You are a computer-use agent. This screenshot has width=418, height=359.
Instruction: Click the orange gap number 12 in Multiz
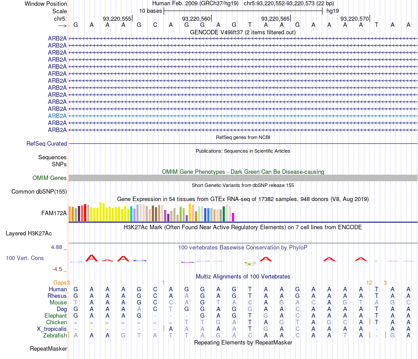pyautogui.click(x=369, y=283)
